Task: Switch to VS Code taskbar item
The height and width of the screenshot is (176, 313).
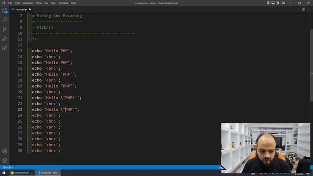Action: [48, 173]
